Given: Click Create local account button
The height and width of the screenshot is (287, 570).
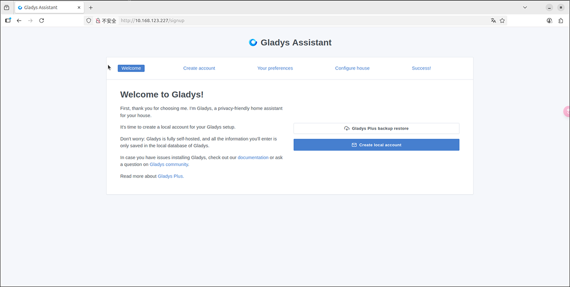Looking at the screenshot, I should click(x=376, y=145).
